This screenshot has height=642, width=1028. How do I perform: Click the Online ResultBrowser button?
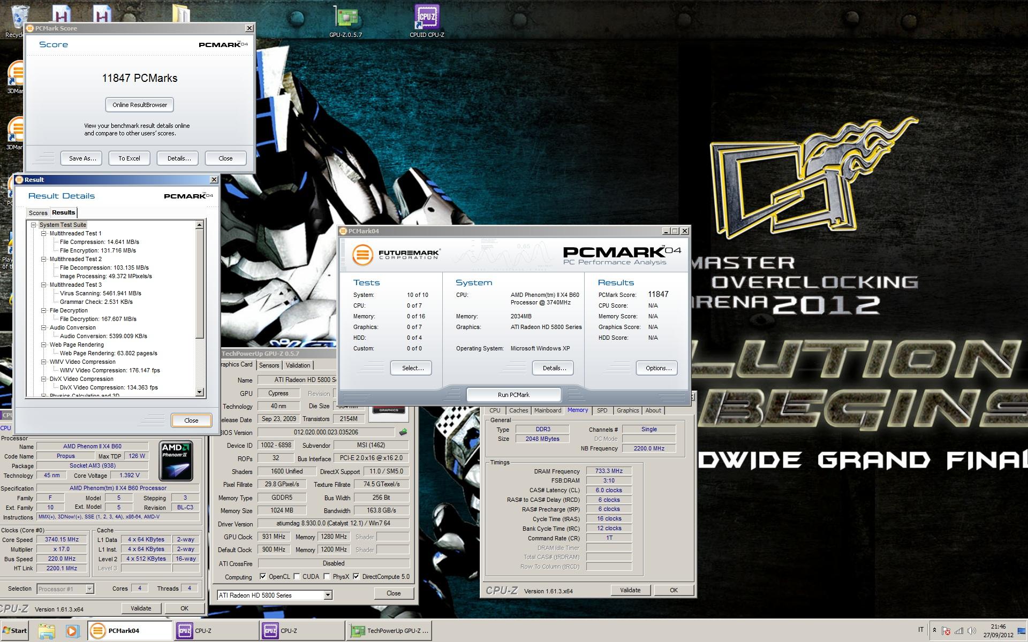coord(140,105)
